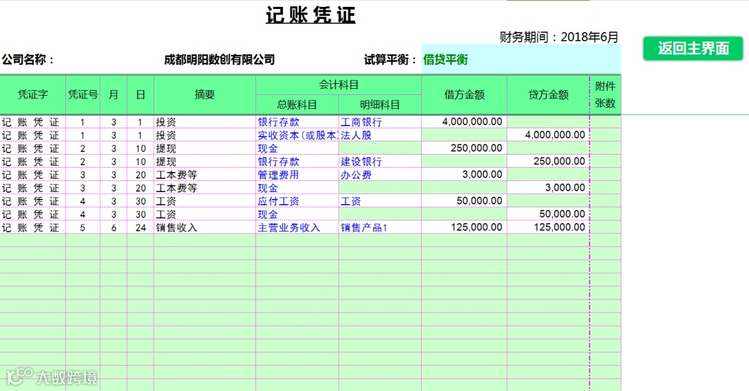Screen dimensions: 749x391
Task: Select the 4,000,000.00 debit amount cell
Action: click(x=464, y=122)
